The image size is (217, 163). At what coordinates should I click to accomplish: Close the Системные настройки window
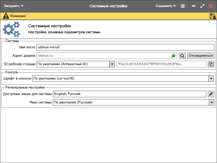(x=211, y=6)
